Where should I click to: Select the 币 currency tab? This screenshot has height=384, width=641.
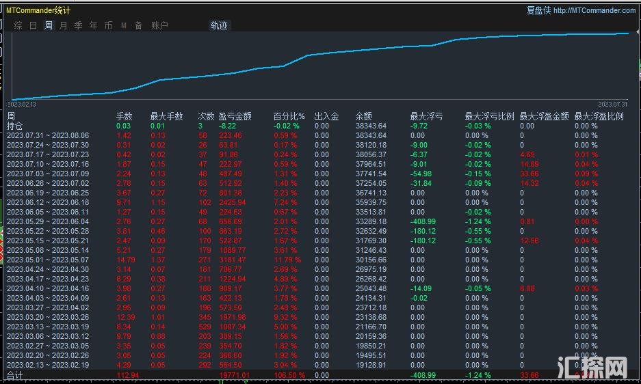108,25
